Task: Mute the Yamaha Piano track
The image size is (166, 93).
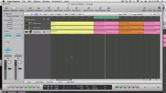Action: click(47, 32)
